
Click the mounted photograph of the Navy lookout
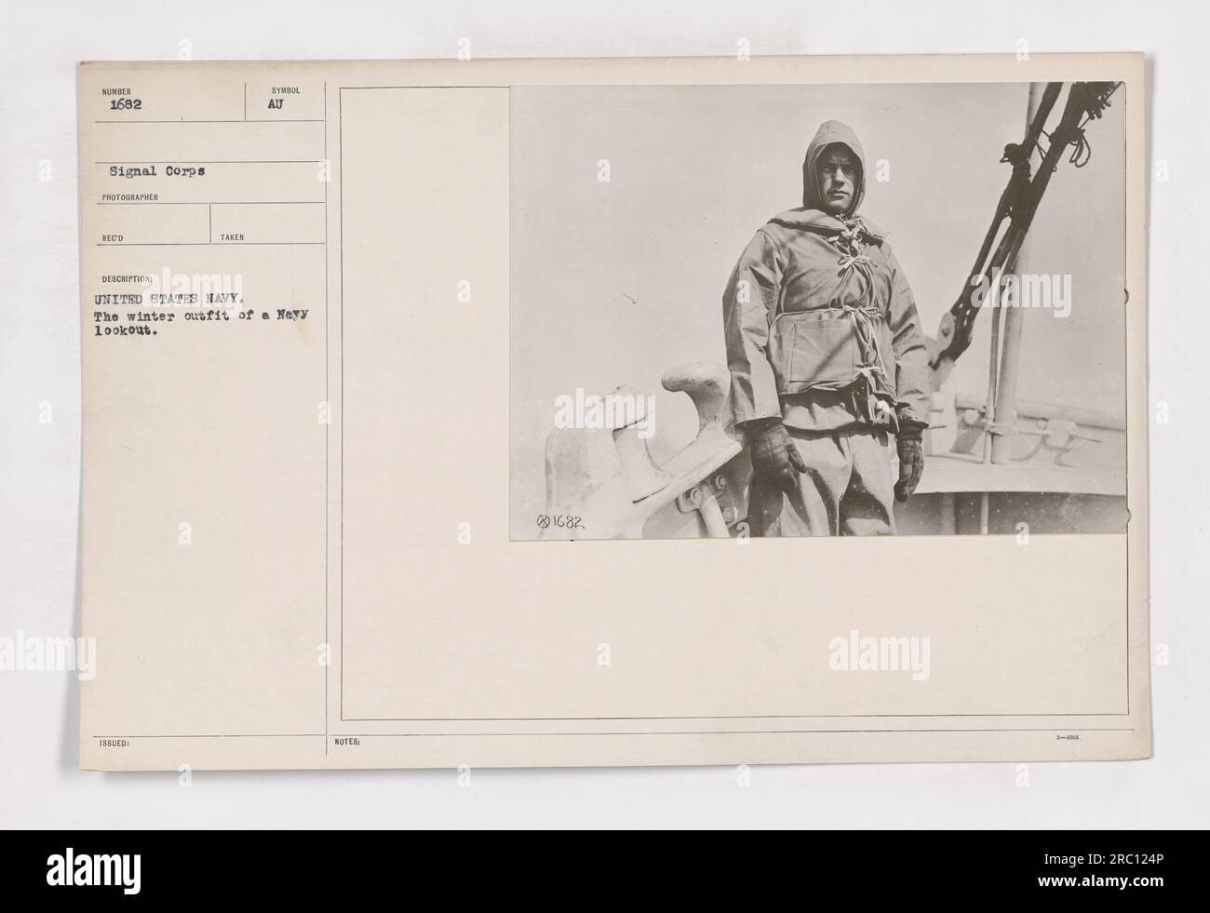[x=818, y=310]
